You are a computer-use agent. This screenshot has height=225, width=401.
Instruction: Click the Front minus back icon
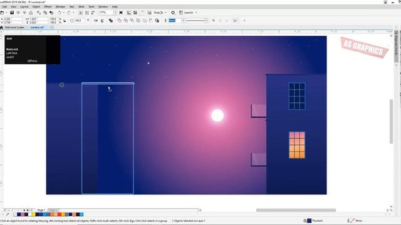(x=145, y=21)
